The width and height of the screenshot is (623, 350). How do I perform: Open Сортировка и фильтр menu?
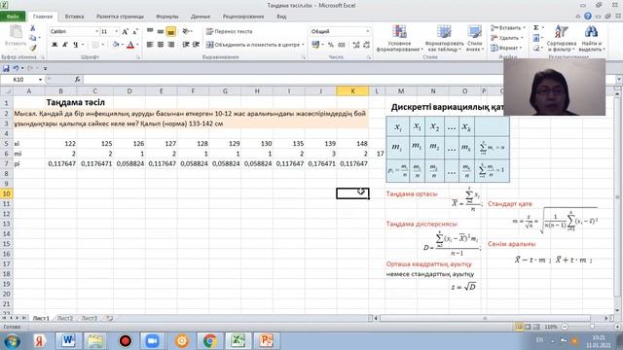coord(561,38)
